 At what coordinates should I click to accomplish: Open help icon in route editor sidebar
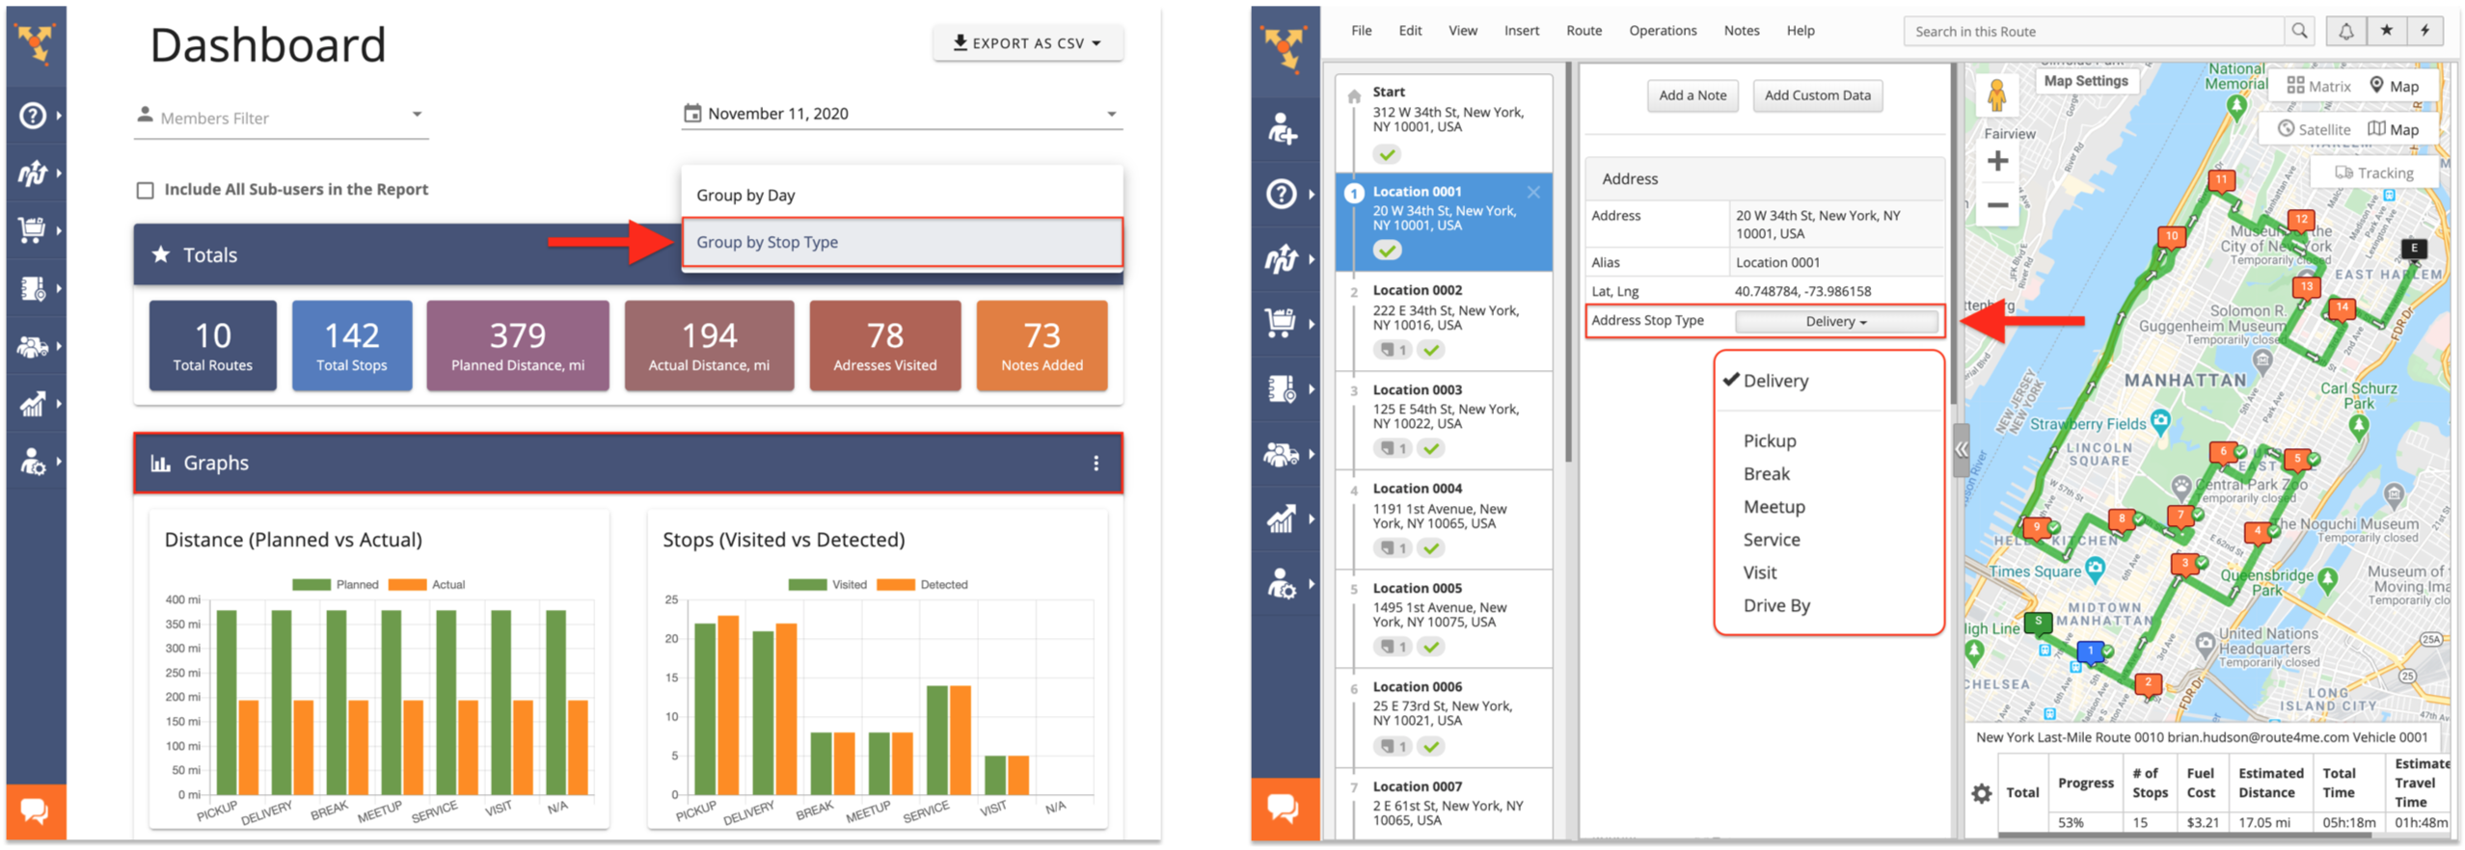1281,194
